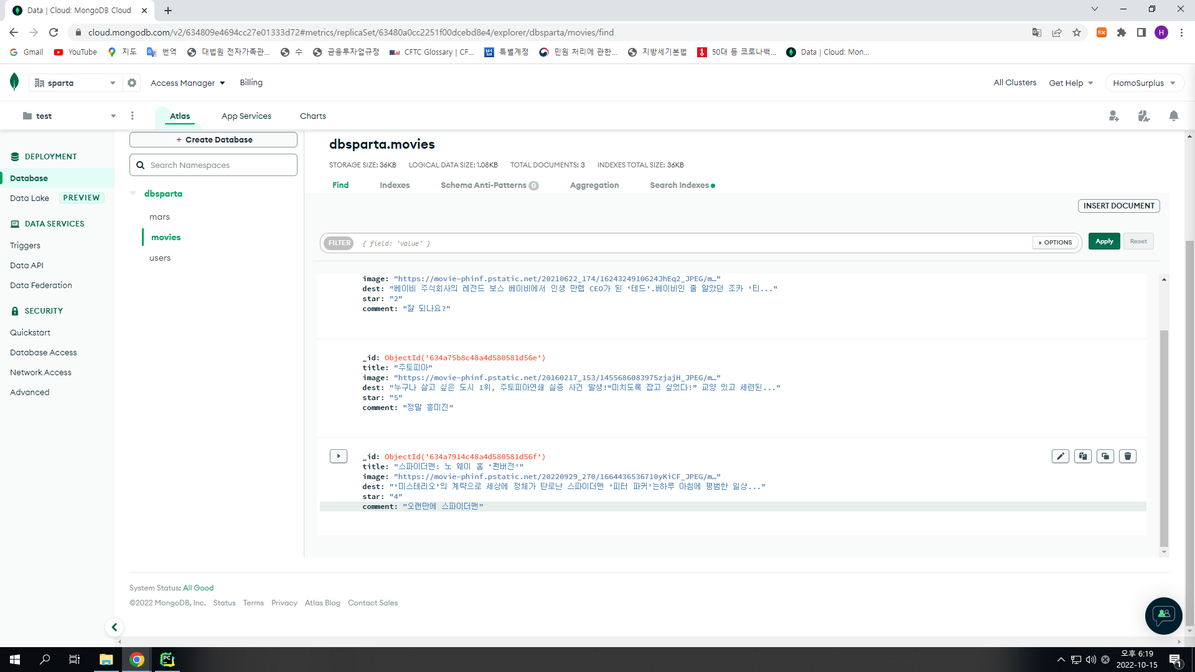Image resolution: width=1195 pixels, height=672 pixels.
Task: Open Windows notification center
Action: pyautogui.click(x=1175, y=660)
